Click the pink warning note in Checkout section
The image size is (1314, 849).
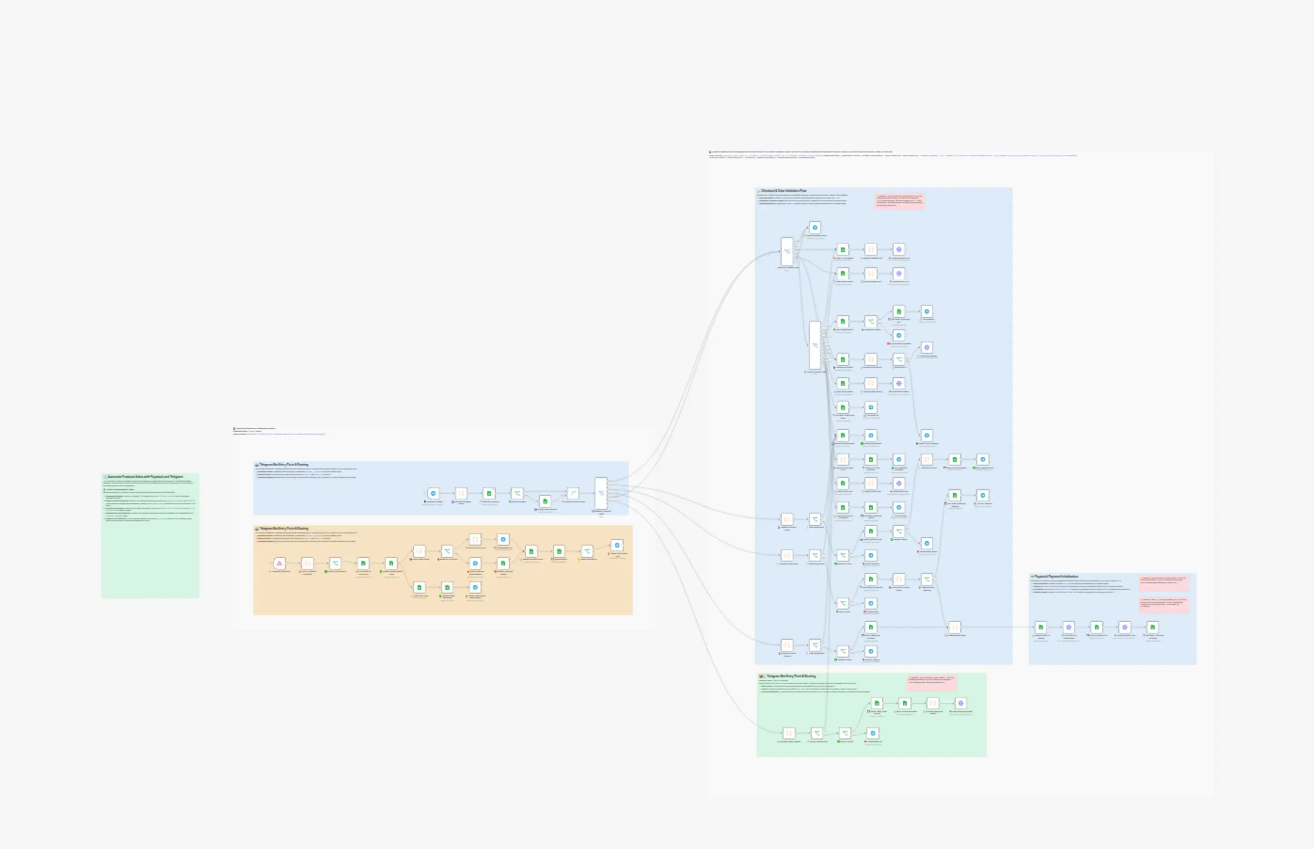(x=900, y=201)
